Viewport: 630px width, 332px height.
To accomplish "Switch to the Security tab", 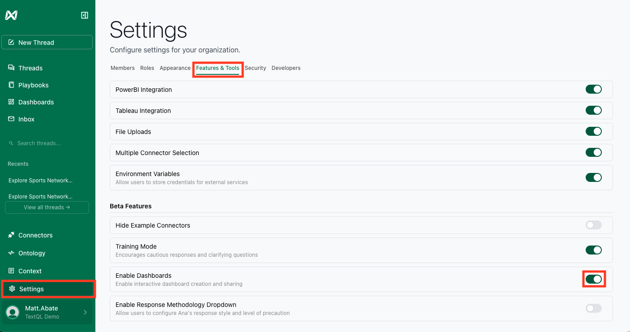I will point(255,68).
